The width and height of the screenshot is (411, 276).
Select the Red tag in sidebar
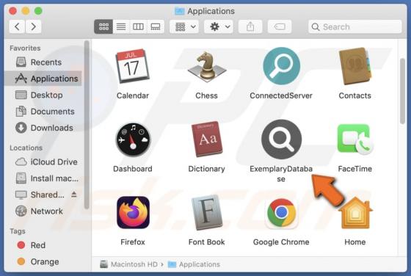(43, 245)
